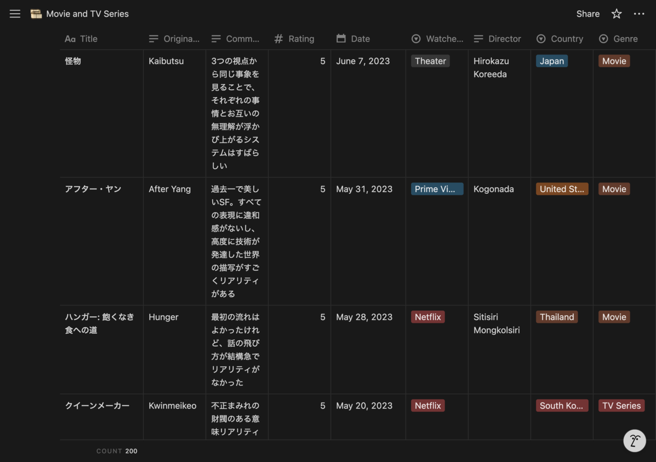
Task: Select the 怪物 title cell
Action: (102, 114)
